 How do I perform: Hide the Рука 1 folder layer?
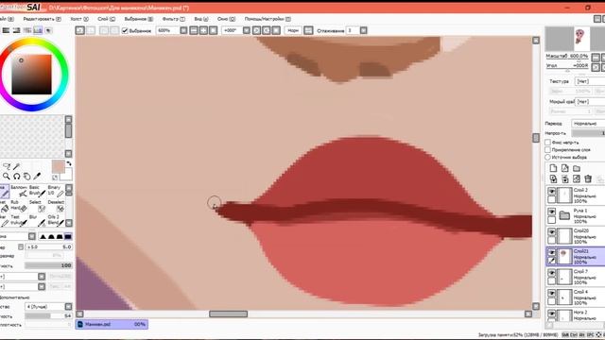pos(552,212)
